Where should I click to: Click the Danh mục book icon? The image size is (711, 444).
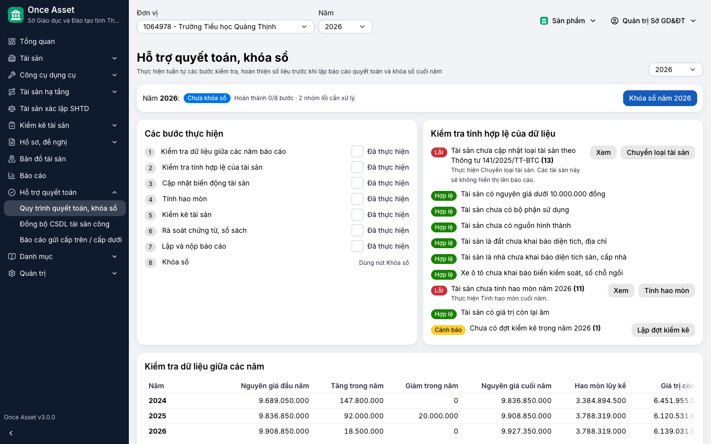pos(12,257)
